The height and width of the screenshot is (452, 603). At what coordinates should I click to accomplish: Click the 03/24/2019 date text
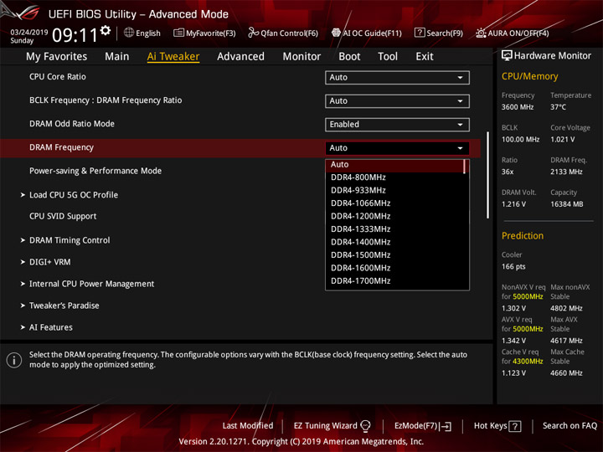coord(28,32)
